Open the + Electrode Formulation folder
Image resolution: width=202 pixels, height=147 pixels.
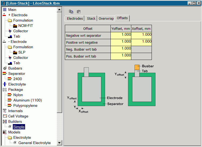(10, 20)
